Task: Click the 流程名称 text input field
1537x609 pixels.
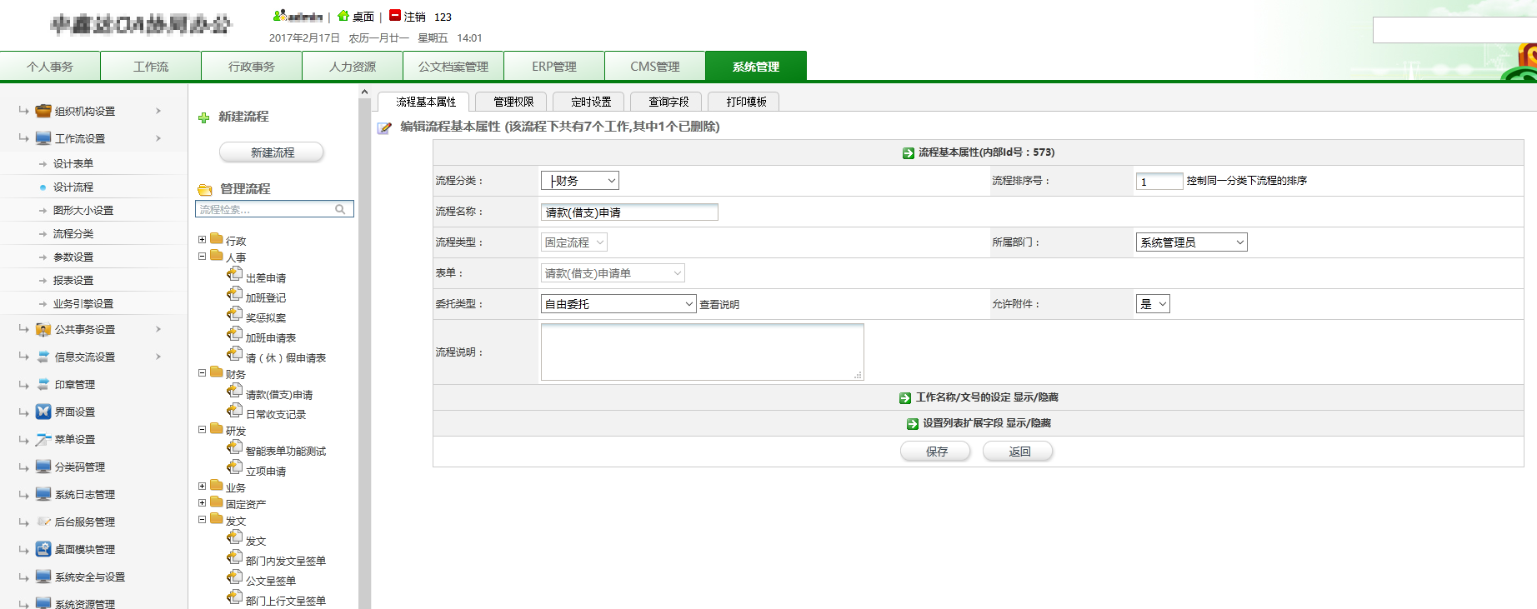Action: [629, 212]
